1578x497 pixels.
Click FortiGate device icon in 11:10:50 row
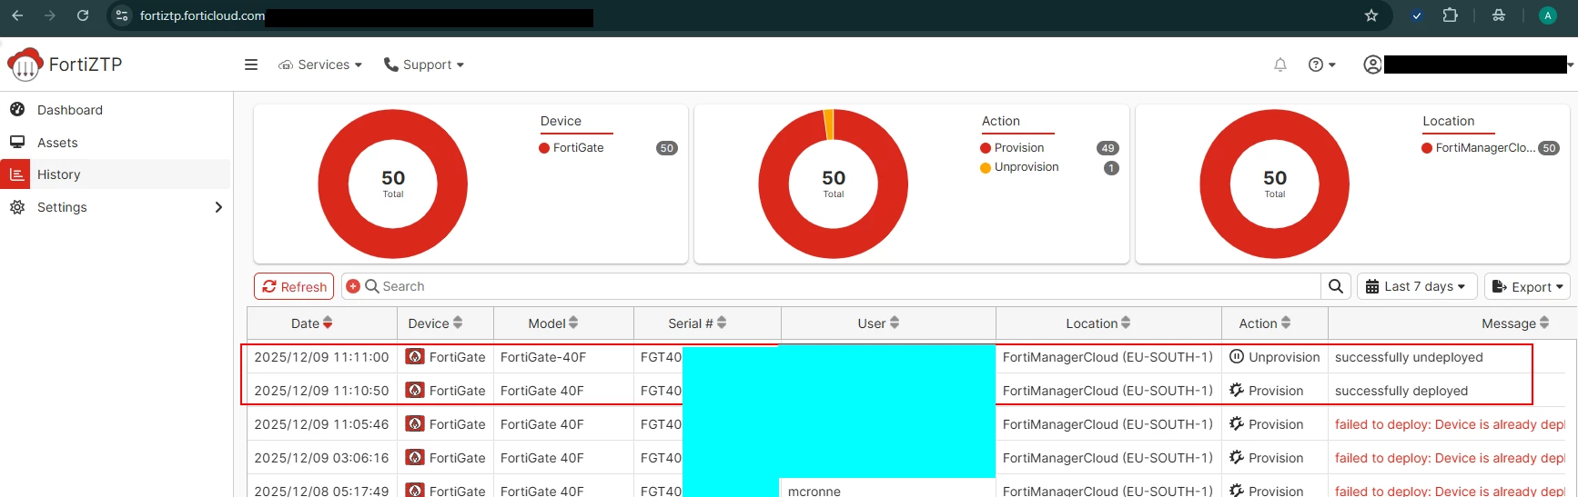(415, 391)
